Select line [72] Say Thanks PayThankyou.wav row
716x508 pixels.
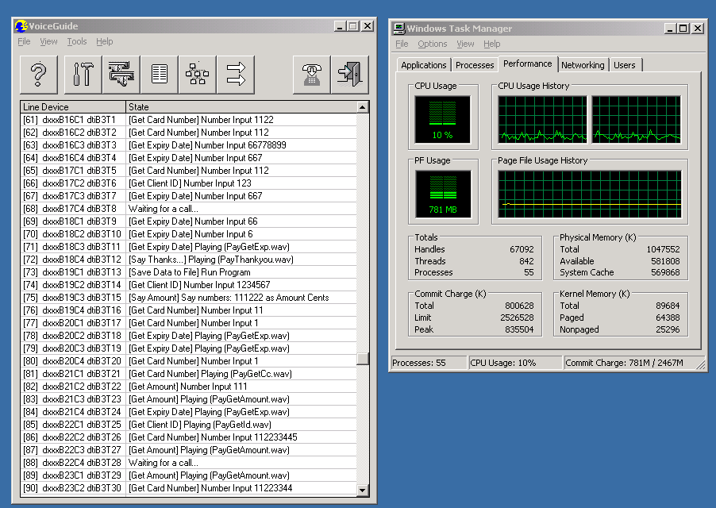189,260
